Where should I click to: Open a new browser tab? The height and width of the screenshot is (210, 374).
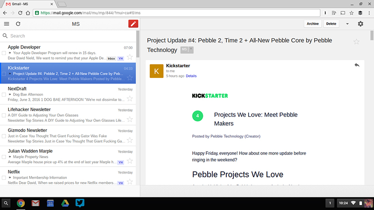62,4
